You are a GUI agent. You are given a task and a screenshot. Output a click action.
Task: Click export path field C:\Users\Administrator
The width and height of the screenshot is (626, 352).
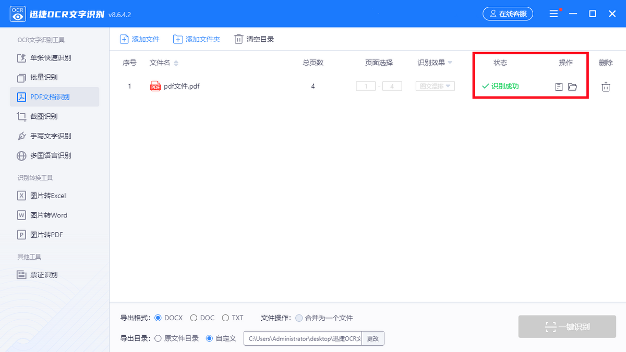click(303, 338)
